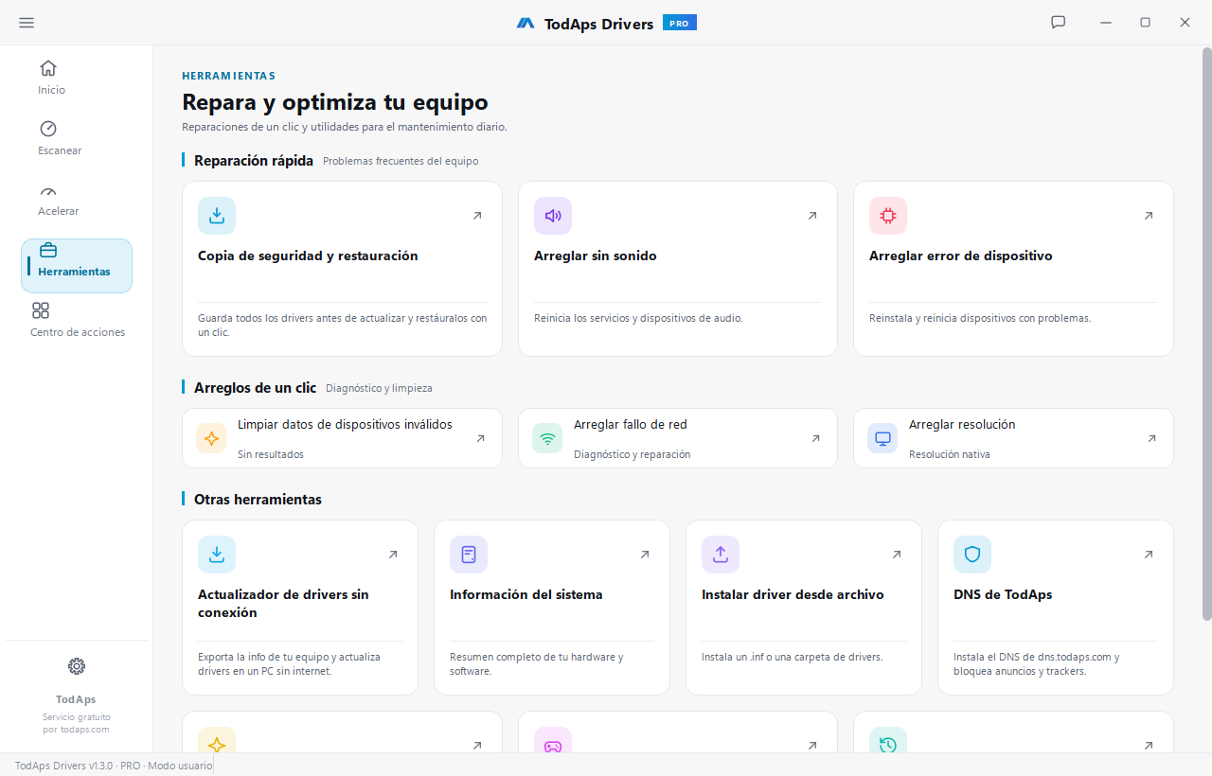Click the red chip icon on Arreglar error de dispositivo
Screen dimensions: 1212x776
click(x=888, y=216)
